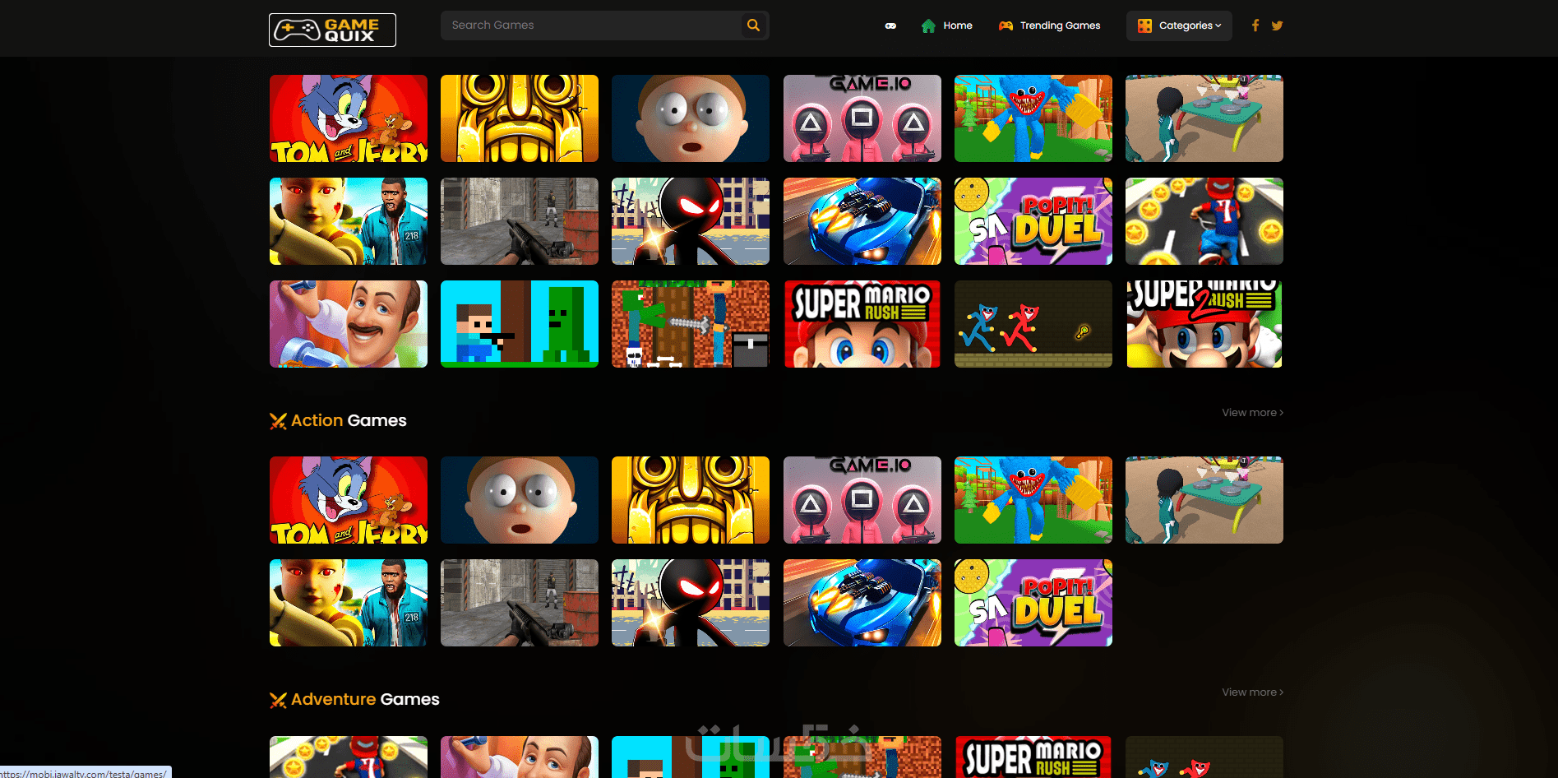Open GAME.IO pink guards in Action Games
Viewport: 1558px width, 778px height.
pos(862,500)
